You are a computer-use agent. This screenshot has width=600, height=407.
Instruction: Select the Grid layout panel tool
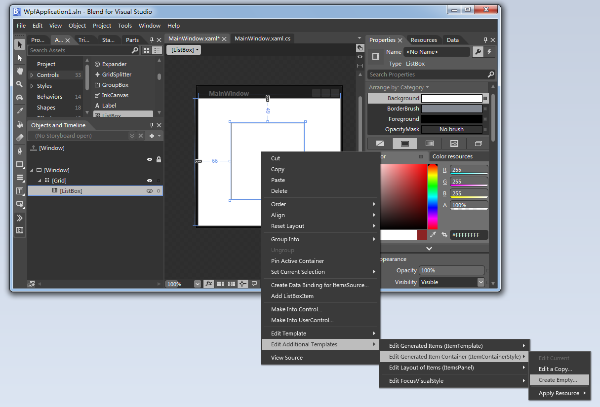tap(20, 178)
